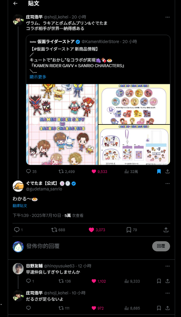
Task: Share shoji_kohei's top post via share icon
Action: coord(167,172)
